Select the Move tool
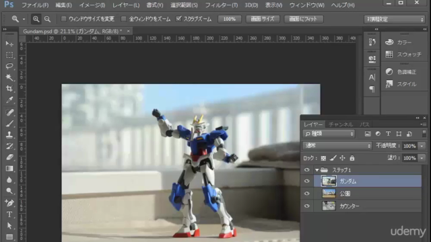The width and height of the screenshot is (431, 242). (x=9, y=44)
